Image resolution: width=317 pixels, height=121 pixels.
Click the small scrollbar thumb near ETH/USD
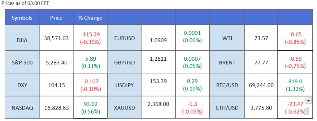[x=307, y=111]
